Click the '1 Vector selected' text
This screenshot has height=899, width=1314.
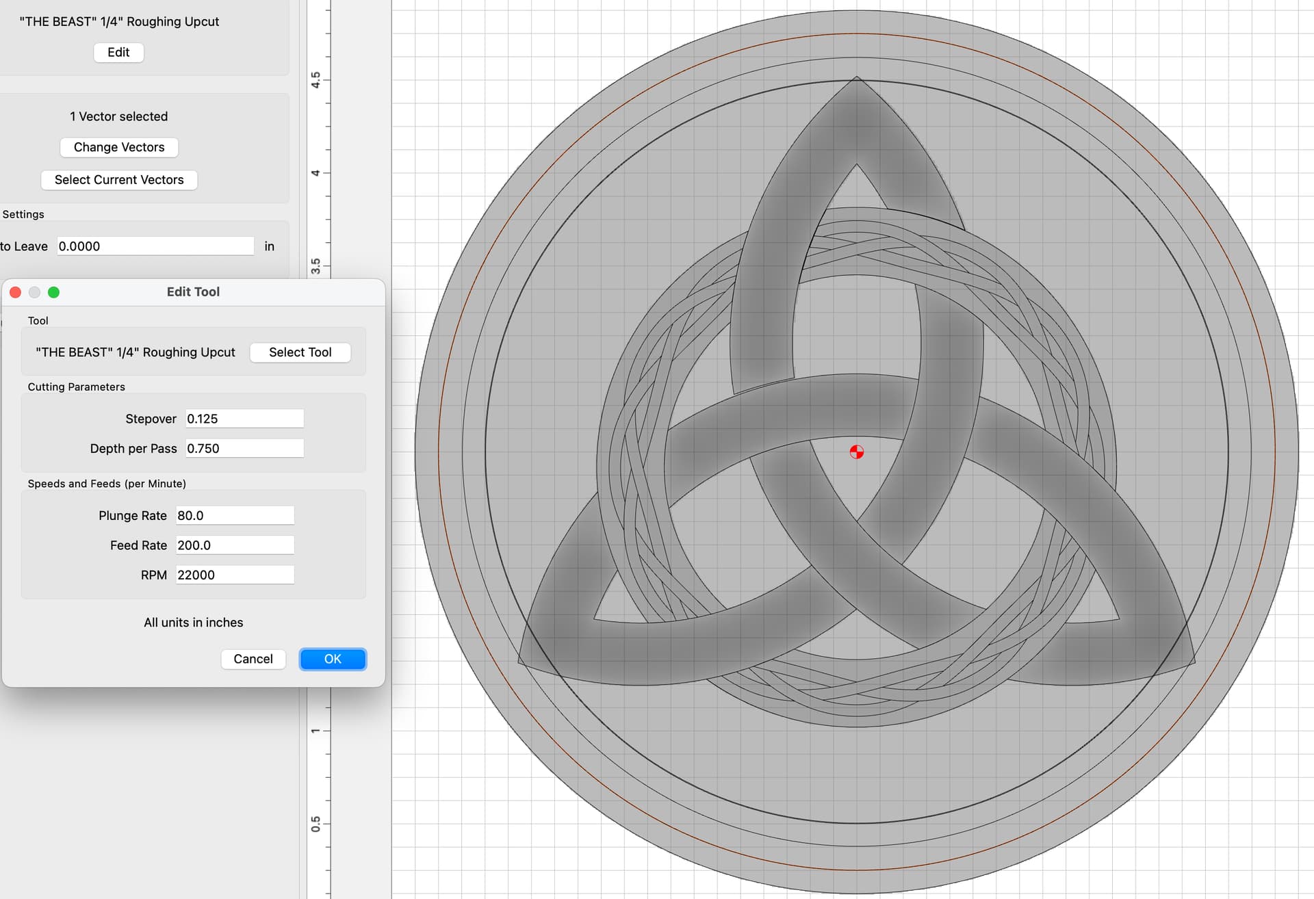click(119, 116)
